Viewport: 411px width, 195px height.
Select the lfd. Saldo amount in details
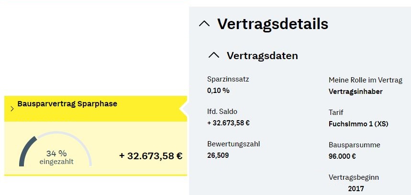click(228, 123)
